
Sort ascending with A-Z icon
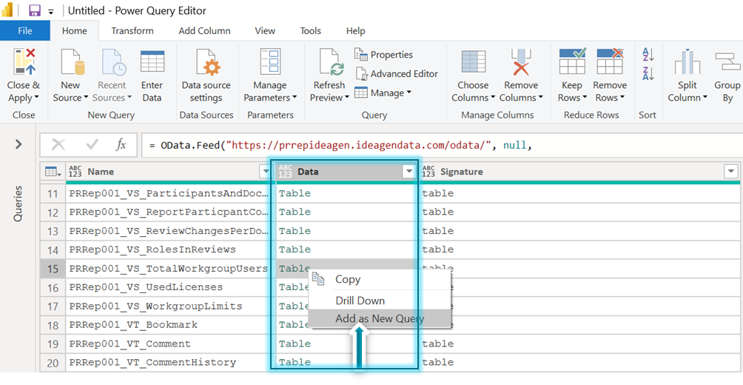coord(648,54)
